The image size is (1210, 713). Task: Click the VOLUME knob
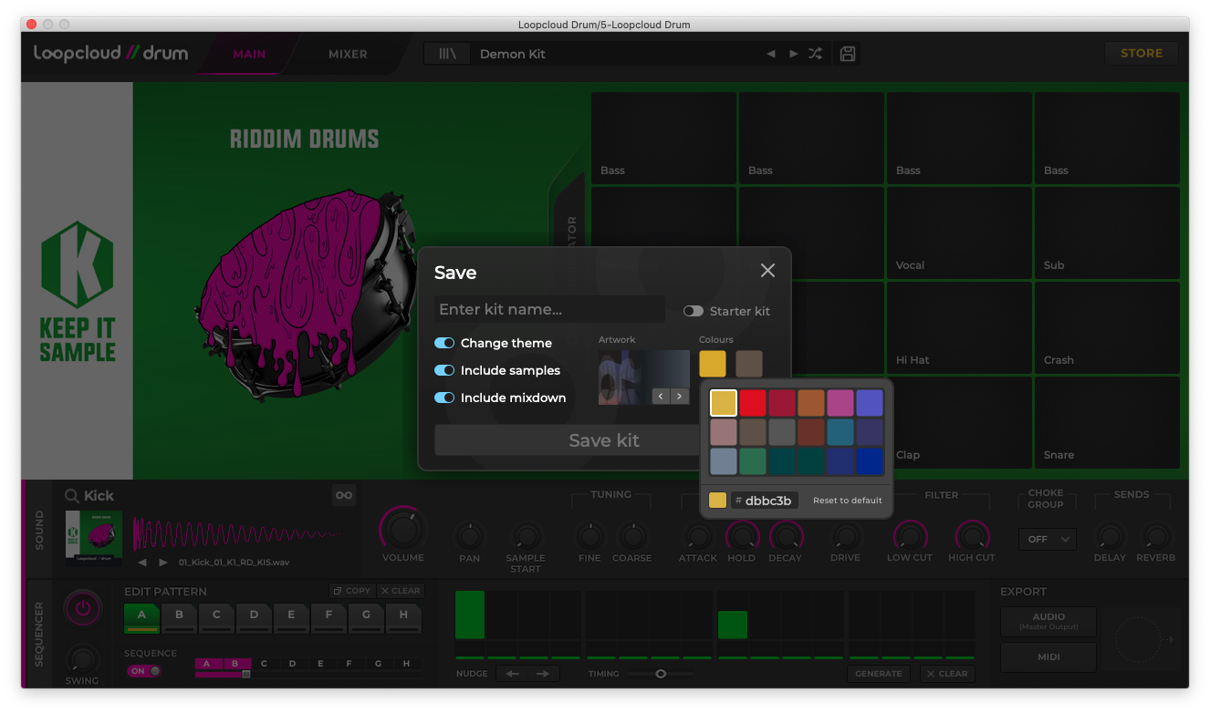[x=402, y=529]
